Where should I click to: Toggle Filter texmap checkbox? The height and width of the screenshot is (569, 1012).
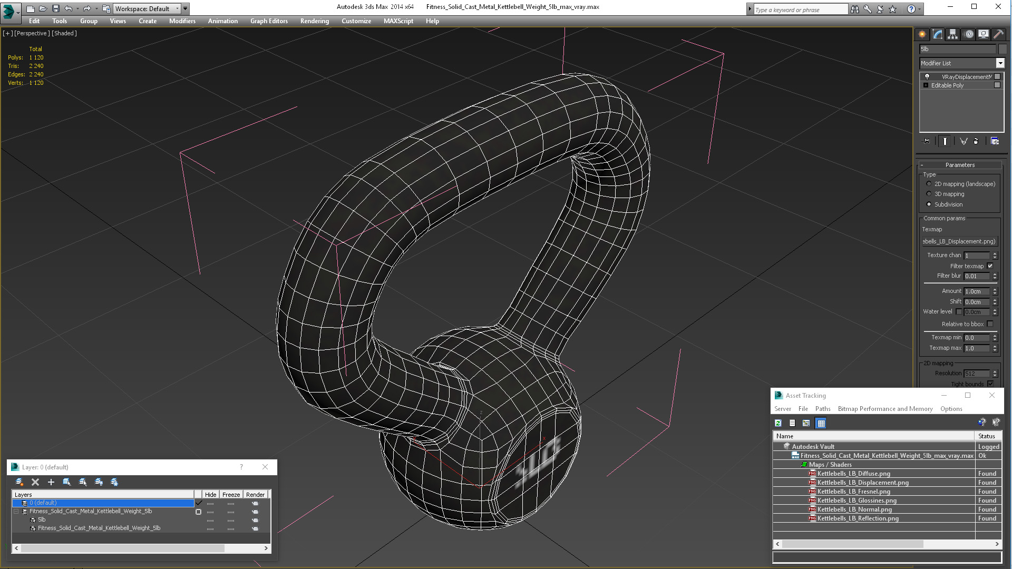click(990, 266)
